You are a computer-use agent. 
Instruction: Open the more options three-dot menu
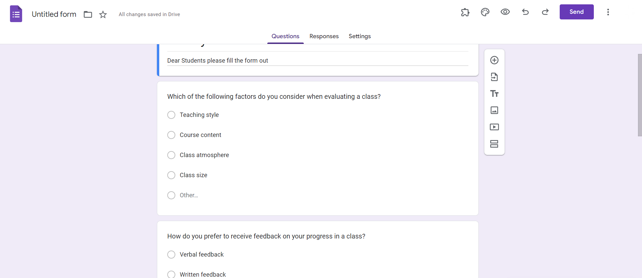608,12
